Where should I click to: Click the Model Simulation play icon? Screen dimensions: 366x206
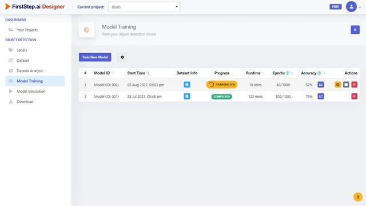(11, 91)
